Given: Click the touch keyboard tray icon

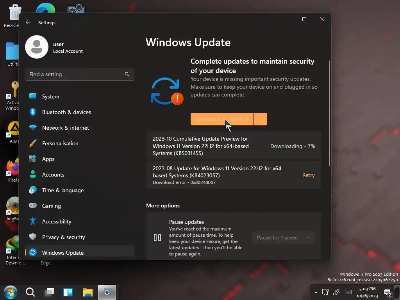Looking at the screenshot, I should [349, 292].
